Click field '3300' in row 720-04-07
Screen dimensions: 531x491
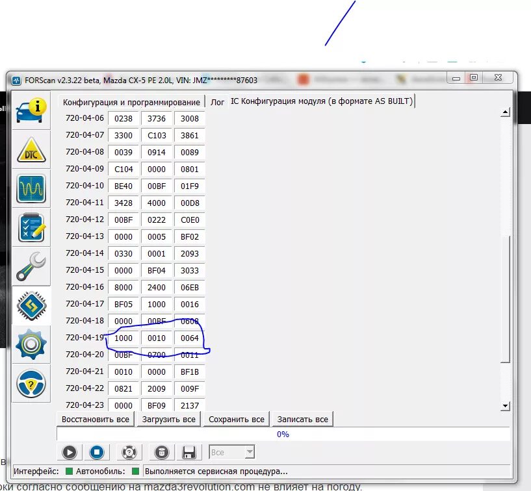point(123,135)
